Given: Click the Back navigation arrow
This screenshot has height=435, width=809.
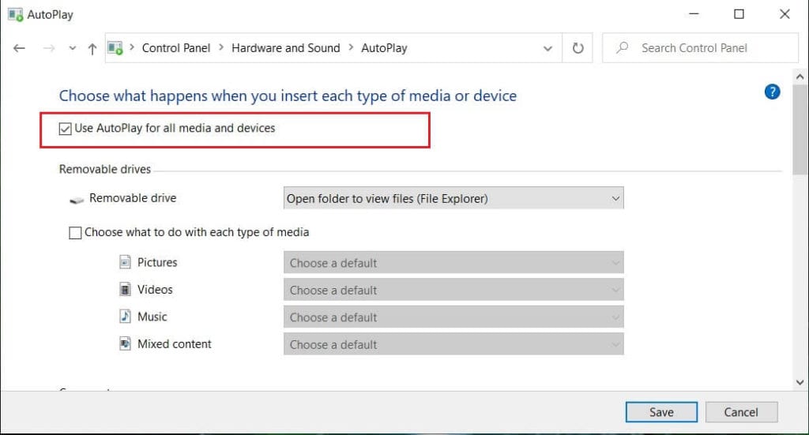Looking at the screenshot, I should point(20,48).
